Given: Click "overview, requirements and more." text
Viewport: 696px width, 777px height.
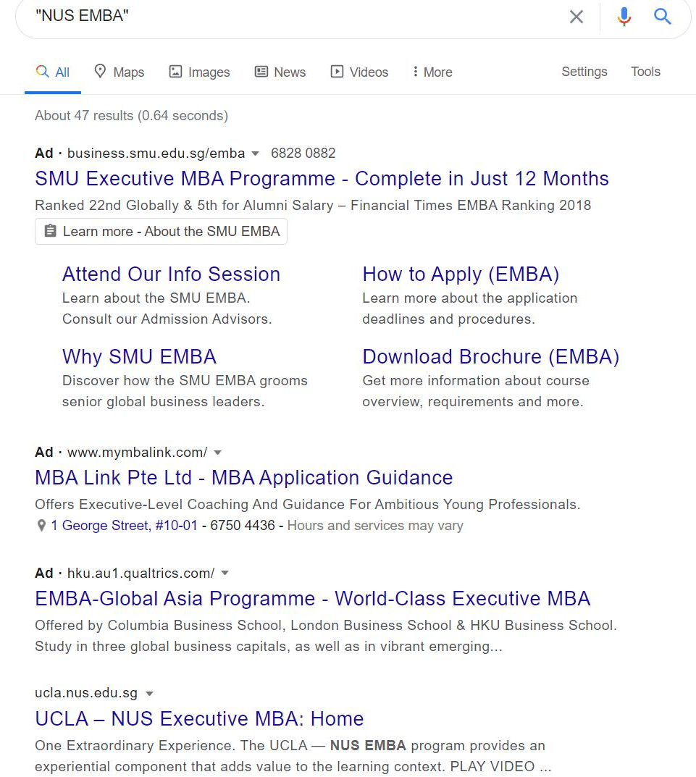Looking at the screenshot, I should coord(472,402).
